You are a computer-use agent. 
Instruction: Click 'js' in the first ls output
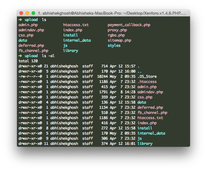coord(65,46)
